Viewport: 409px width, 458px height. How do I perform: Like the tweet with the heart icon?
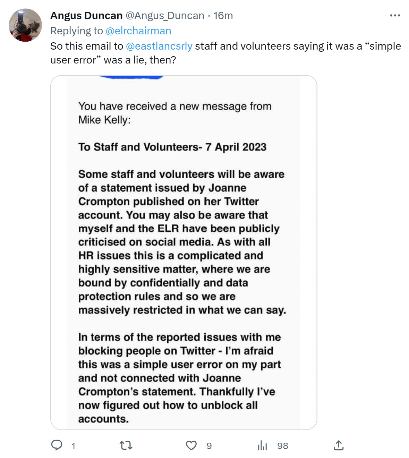[x=191, y=445]
